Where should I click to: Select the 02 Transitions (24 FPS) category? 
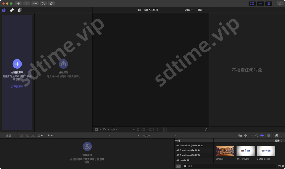click(x=188, y=150)
